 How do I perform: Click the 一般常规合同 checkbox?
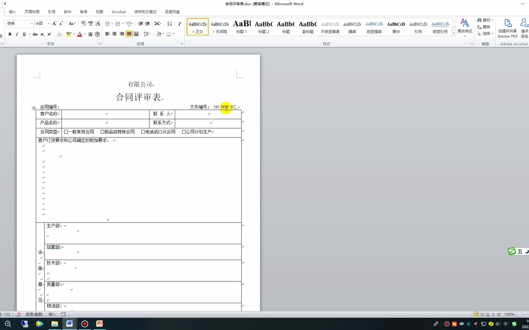(x=66, y=132)
